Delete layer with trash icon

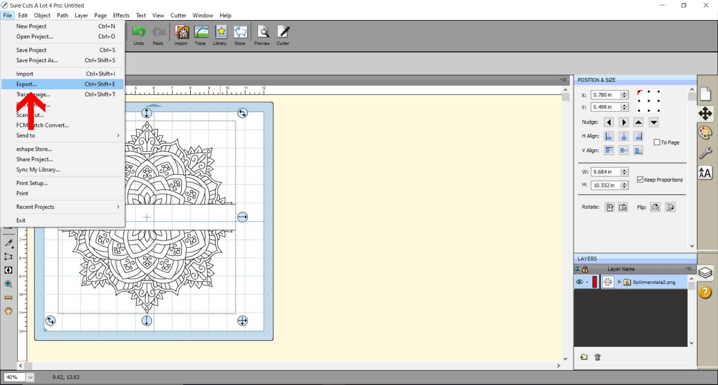(x=598, y=357)
